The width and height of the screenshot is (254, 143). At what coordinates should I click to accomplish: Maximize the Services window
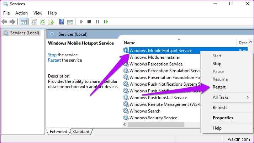pos(231,4)
